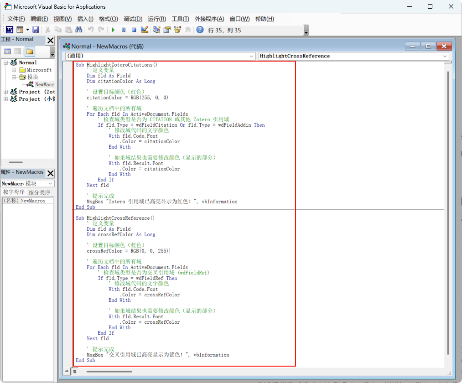
Task: Toggle Design Mode ruler icon
Action: pos(145,30)
